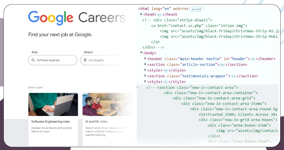Click the Google Careers logo
The height and width of the screenshot is (150, 284).
(x=77, y=18)
